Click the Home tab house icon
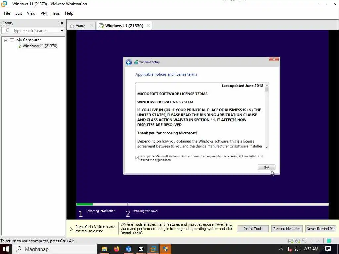This screenshot has width=339, height=254. pos(72,26)
